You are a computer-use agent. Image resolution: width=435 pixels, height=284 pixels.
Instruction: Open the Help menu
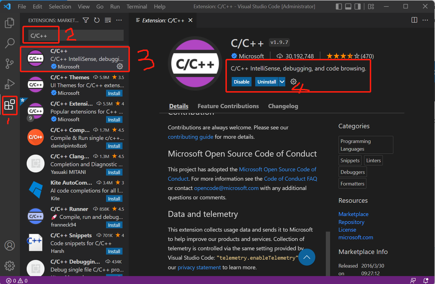[160, 7]
